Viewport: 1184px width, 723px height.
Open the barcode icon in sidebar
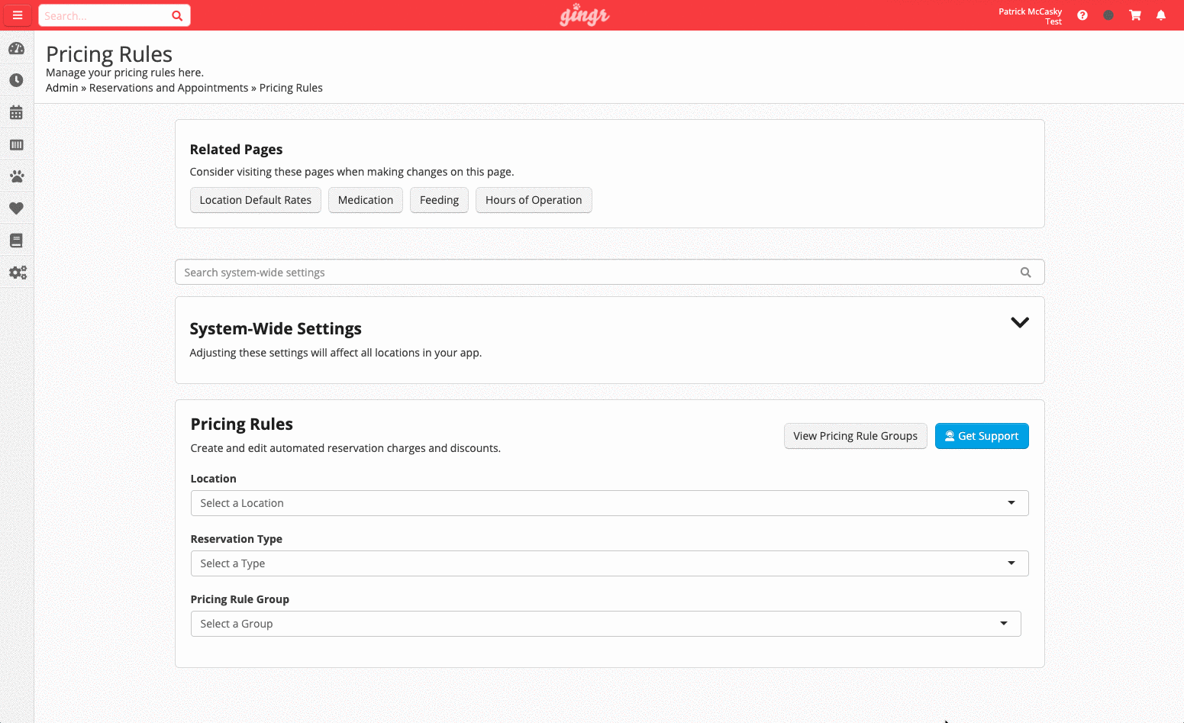(16, 144)
